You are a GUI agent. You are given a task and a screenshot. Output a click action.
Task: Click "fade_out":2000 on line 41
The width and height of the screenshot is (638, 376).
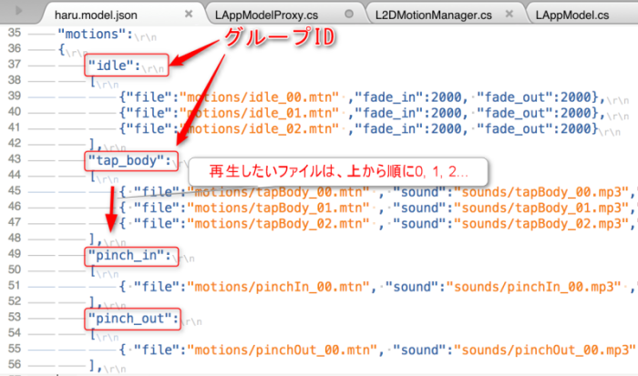534,129
